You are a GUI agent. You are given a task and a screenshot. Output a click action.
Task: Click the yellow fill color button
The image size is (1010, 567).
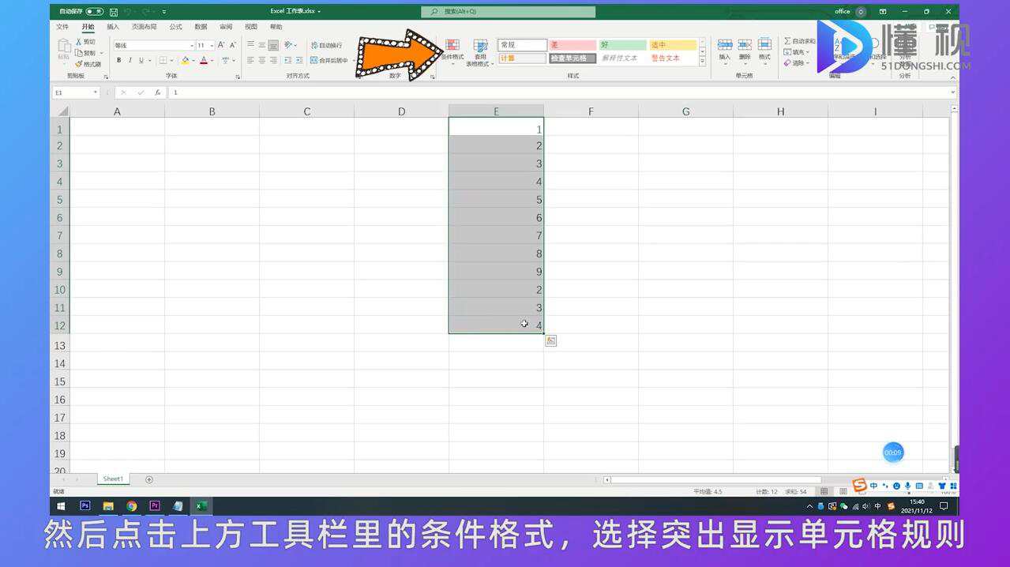[x=185, y=60]
